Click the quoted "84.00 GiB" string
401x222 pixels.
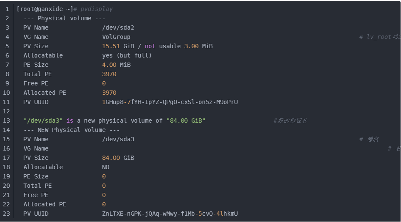point(186,121)
